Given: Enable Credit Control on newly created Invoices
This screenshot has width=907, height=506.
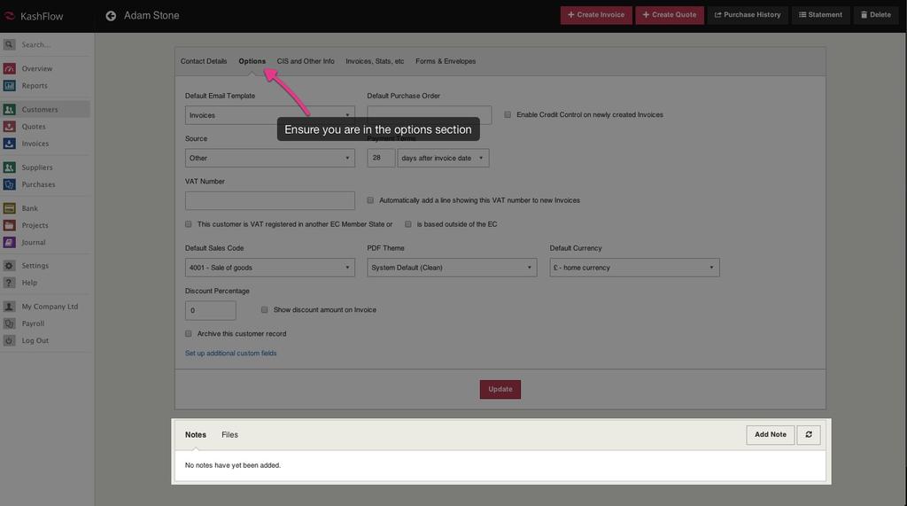Looking at the screenshot, I should pos(508,114).
